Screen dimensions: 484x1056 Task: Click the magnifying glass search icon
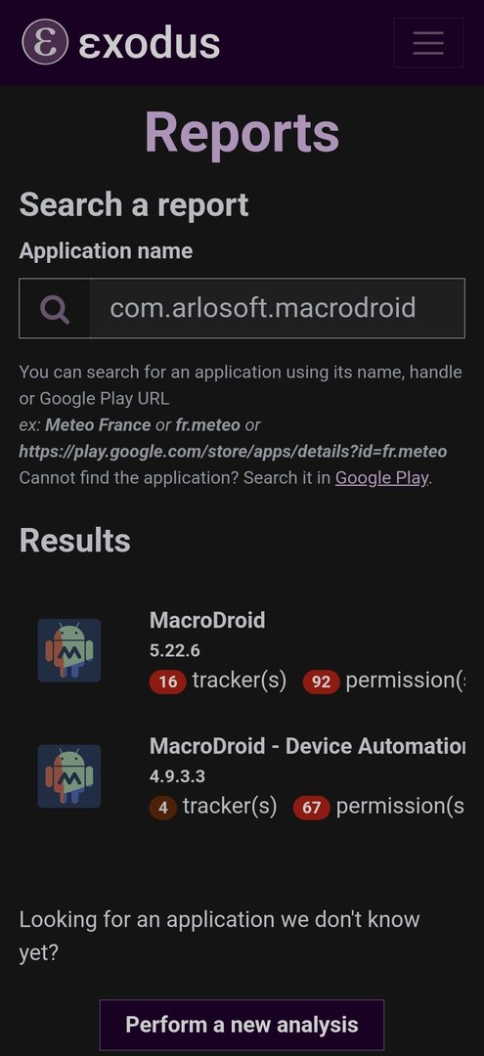[55, 308]
